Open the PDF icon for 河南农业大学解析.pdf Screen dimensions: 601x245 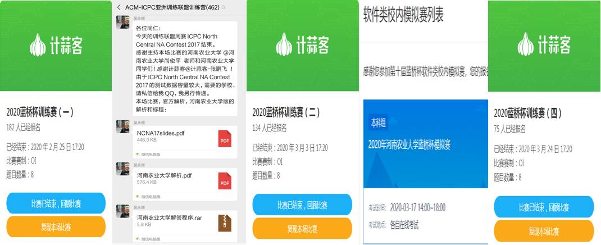coord(225,180)
